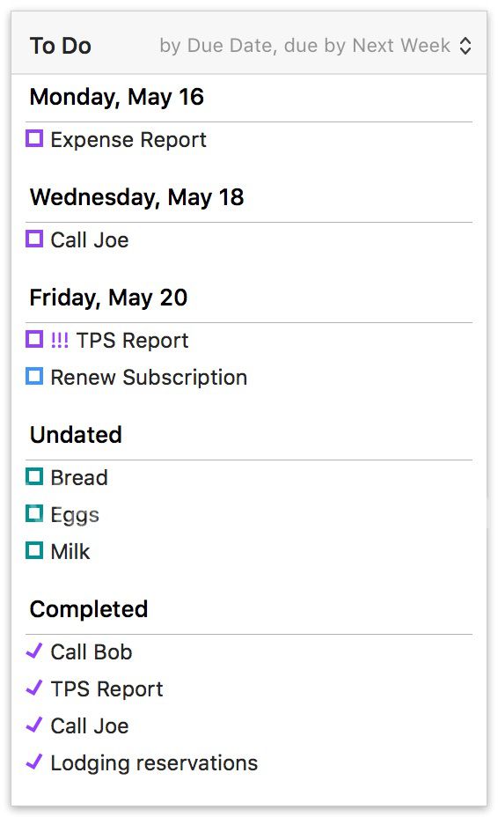Click the Completed section header
Viewport: 498px width, 817px height.
[x=89, y=609]
